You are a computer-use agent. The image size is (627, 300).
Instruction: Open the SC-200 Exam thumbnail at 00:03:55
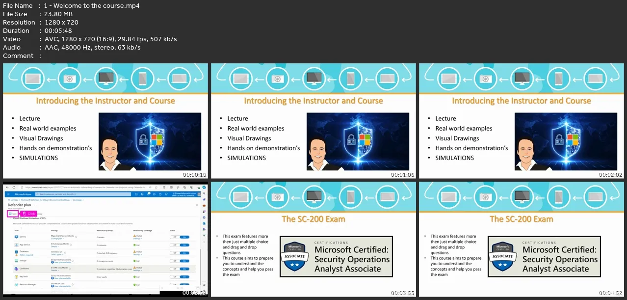coord(313,239)
